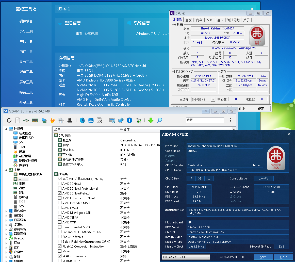Click the Zhaoxin logo in CPU-Z window
The image size is (295, 262).
pyautogui.click(x=257, y=35)
